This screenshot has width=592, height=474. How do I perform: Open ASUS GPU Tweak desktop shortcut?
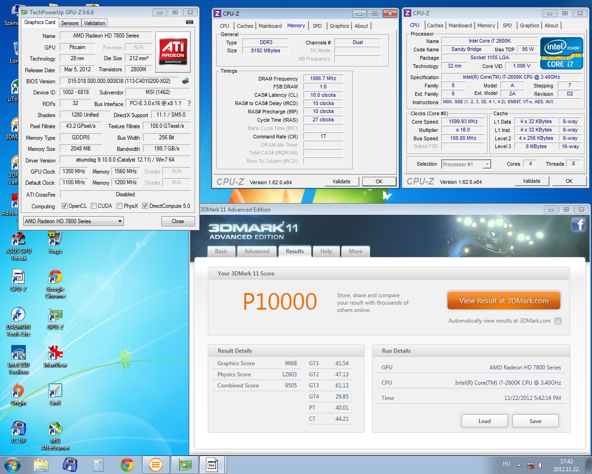(x=18, y=246)
